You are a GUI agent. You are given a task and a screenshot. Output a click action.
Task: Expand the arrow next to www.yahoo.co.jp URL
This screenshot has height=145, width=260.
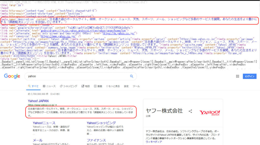click(56, 105)
